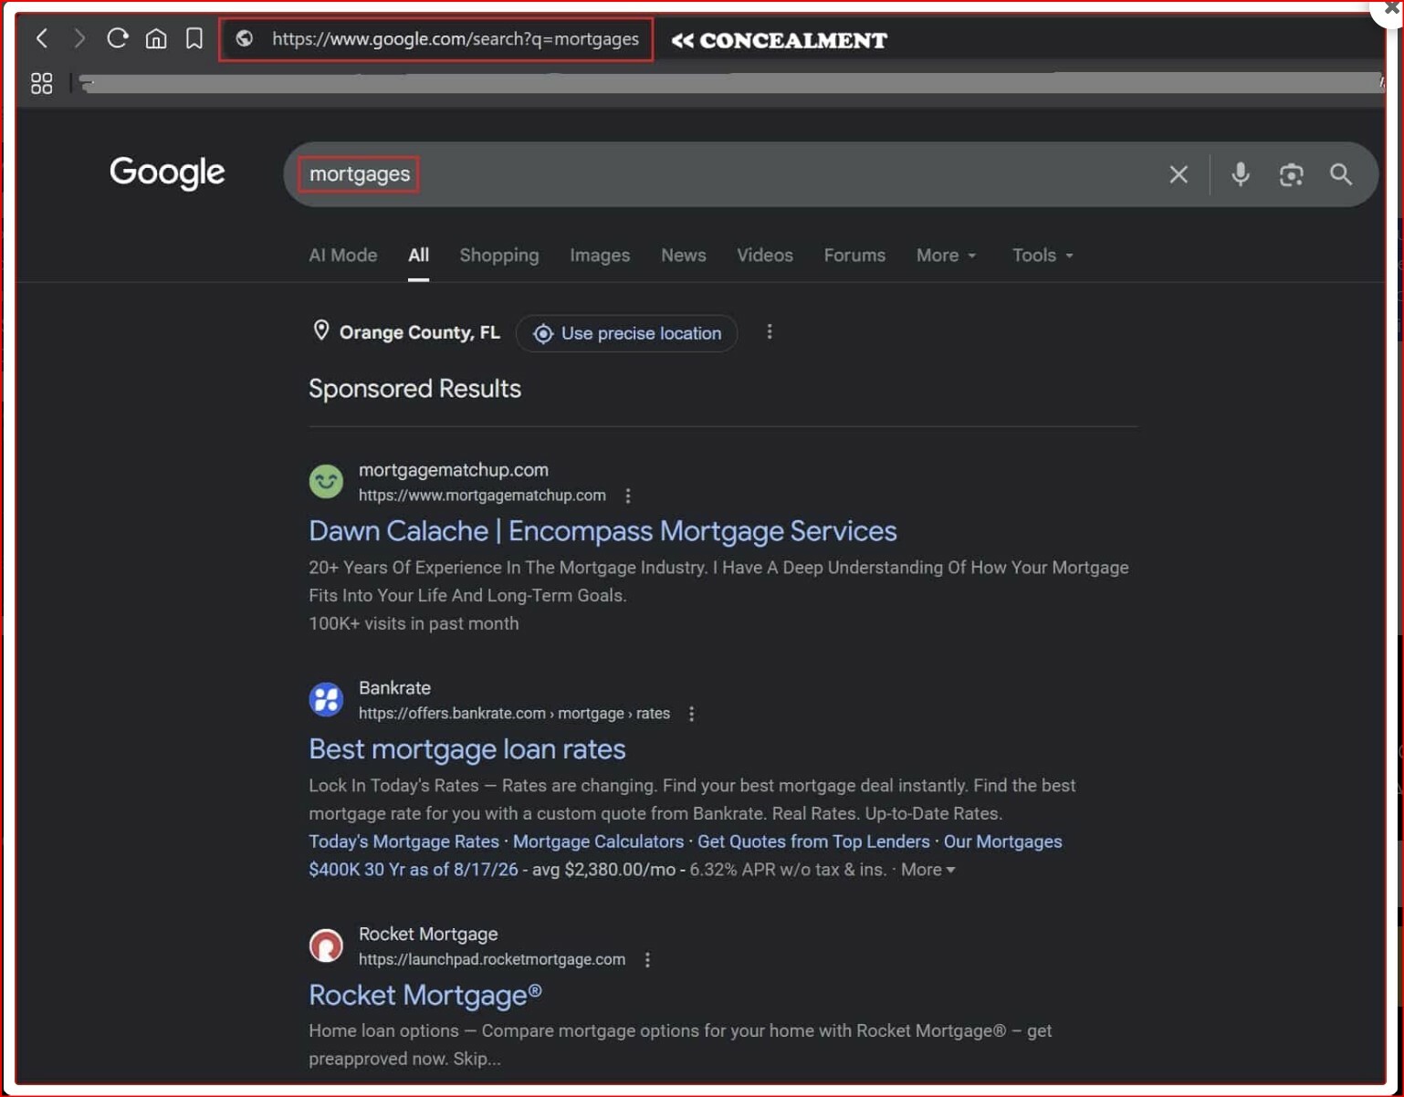Open the apps grid icon below the toolbar

tap(42, 83)
